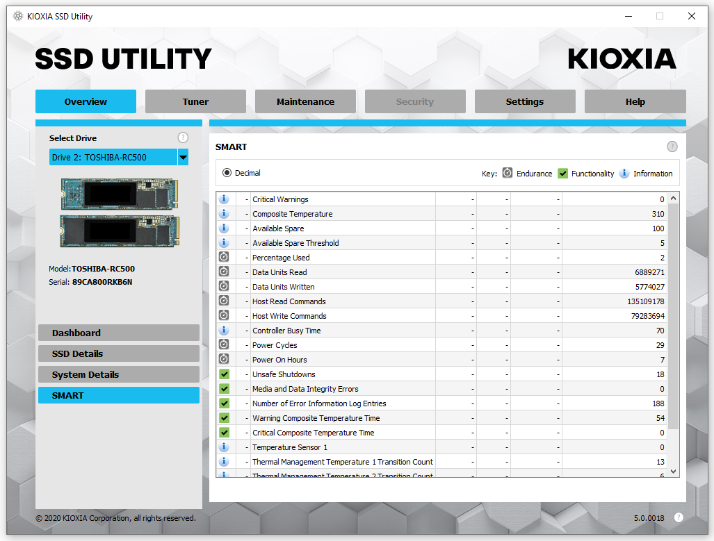Click the Controller Busy Time label
The image size is (714, 541).
(286, 331)
